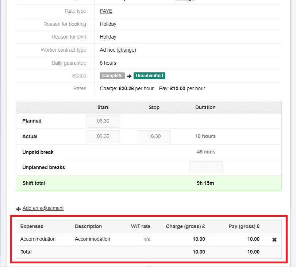Click the Charge (gross) £ column header
The width and height of the screenshot is (296, 267).
pos(185,226)
